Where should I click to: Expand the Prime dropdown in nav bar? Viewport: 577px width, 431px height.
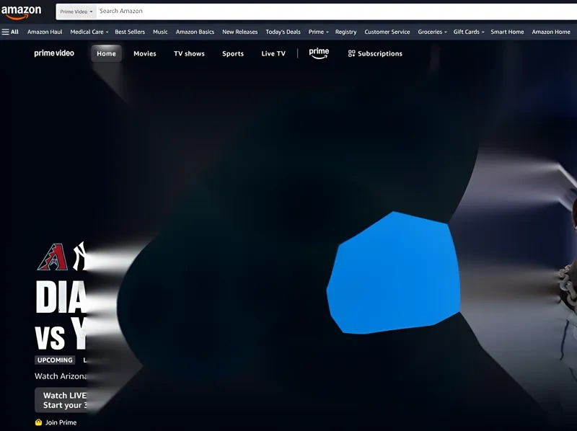pos(318,32)
